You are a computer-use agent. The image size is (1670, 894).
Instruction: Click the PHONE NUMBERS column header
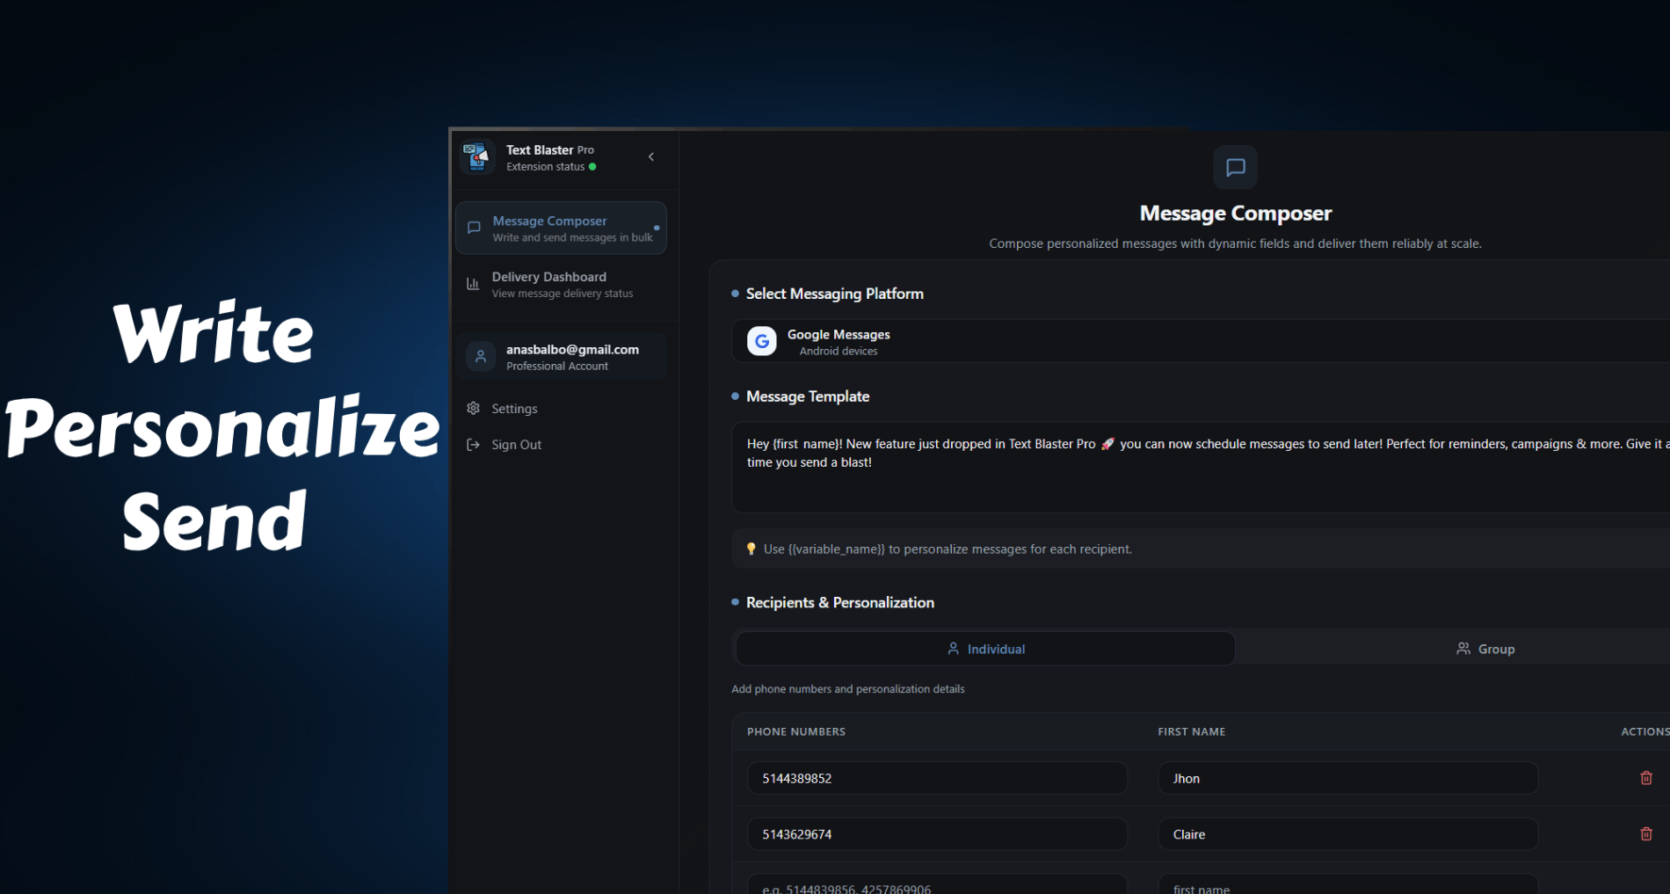(796, 731)
